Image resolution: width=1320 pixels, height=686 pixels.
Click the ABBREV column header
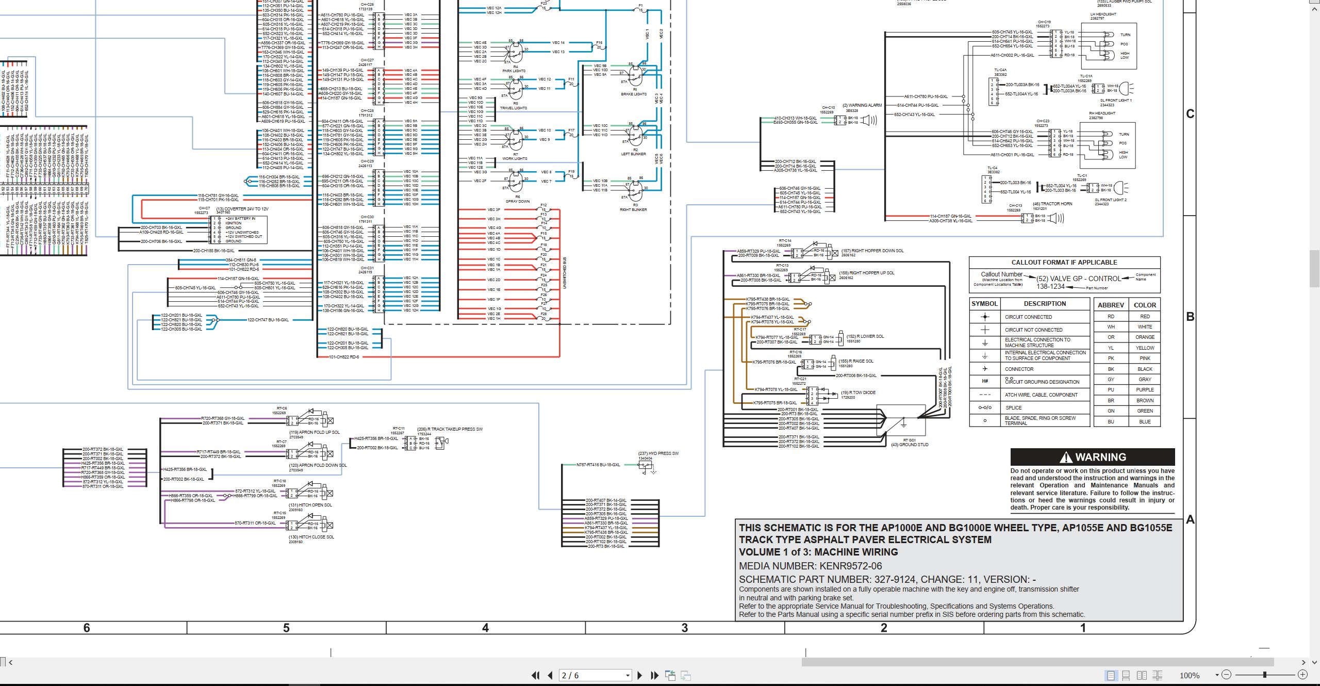1111,305
